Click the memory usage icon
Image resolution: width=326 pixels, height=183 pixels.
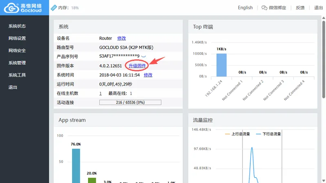54,8
